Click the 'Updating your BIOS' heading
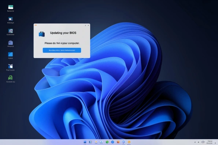218x145 pixels. [x=63, y=33]
